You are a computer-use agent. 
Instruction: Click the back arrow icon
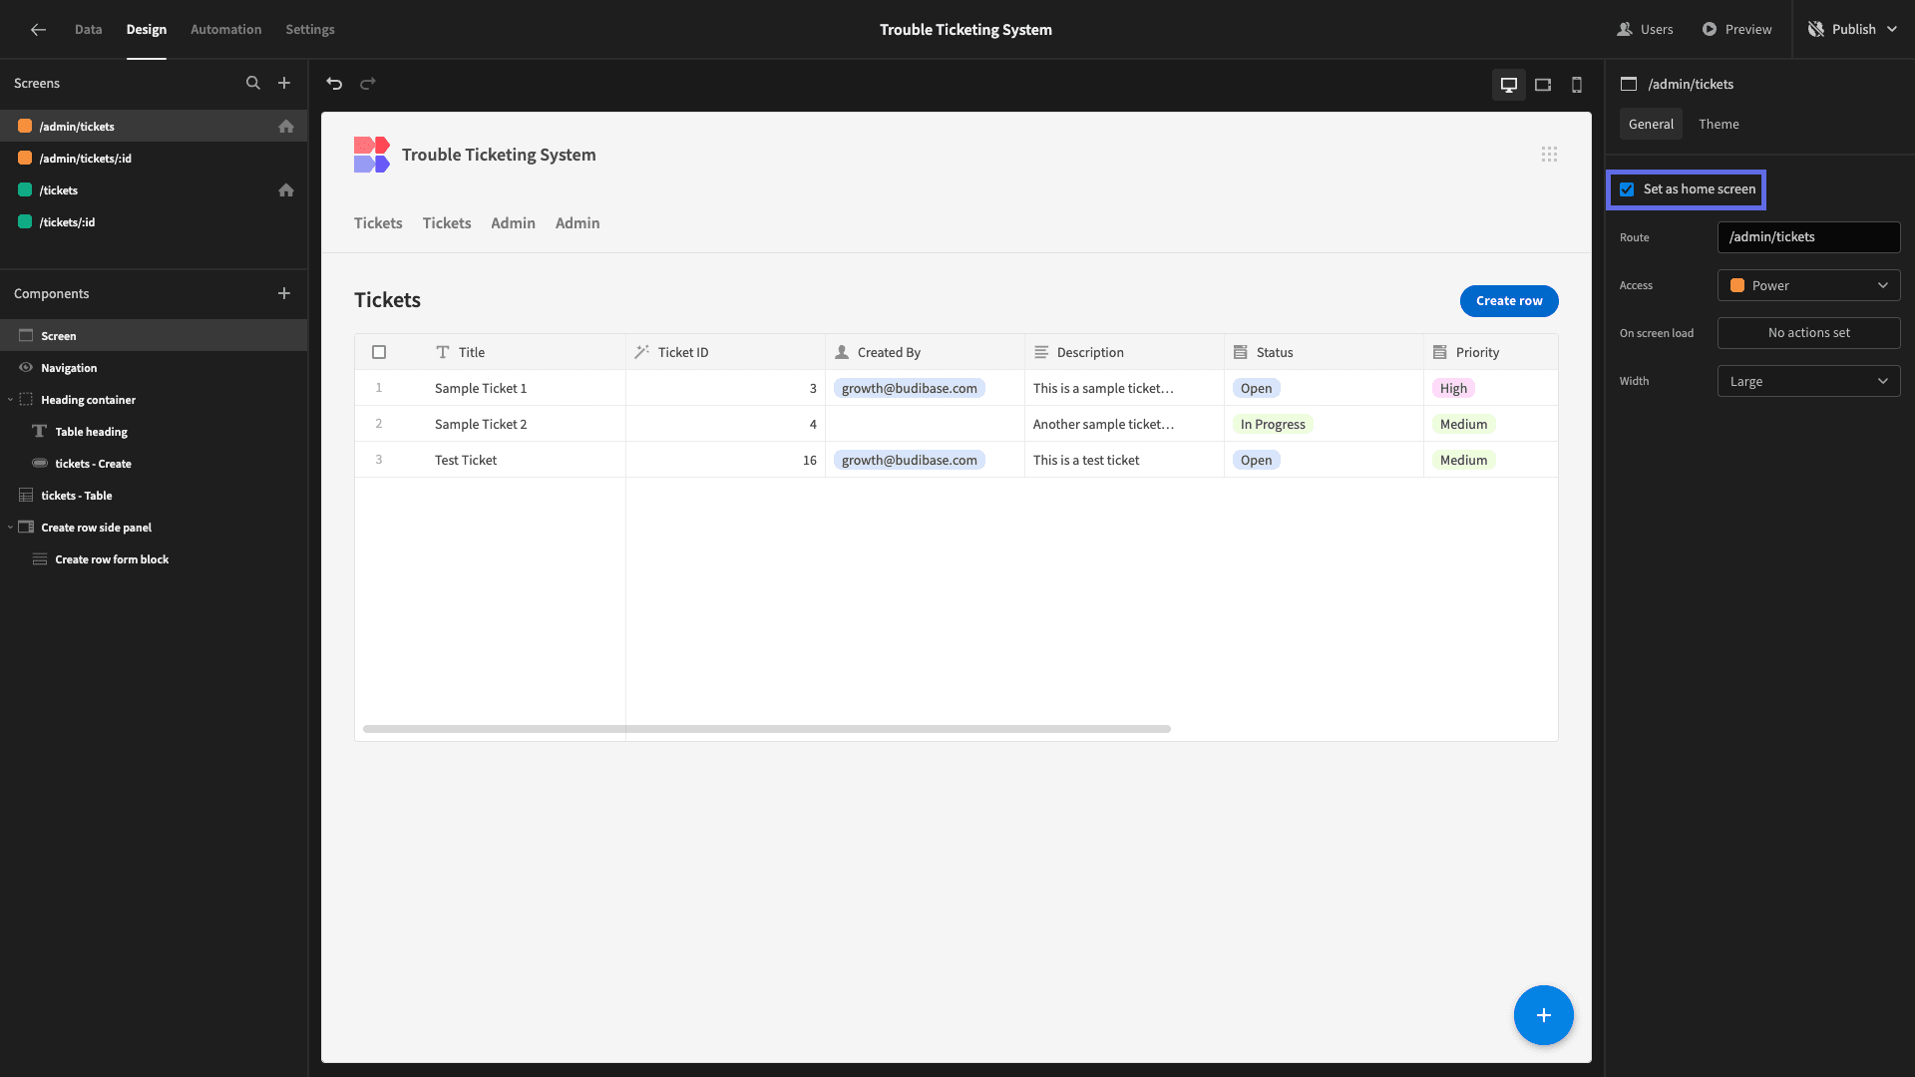point(38,29)
